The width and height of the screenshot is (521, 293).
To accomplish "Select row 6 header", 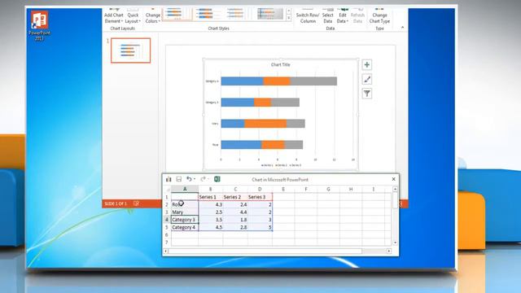I will click(x=167, y=235).
